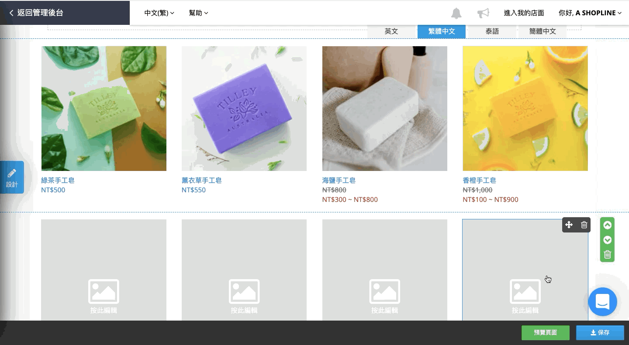Switch to the 繁體中文 tab
Viewport: 629px width, 345px height.
click(x=442, y=31)
